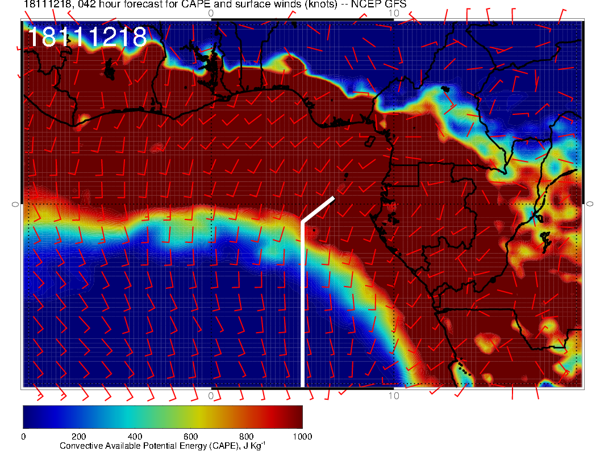Click the 10 longitude label below the map

(x=393, y=395)
